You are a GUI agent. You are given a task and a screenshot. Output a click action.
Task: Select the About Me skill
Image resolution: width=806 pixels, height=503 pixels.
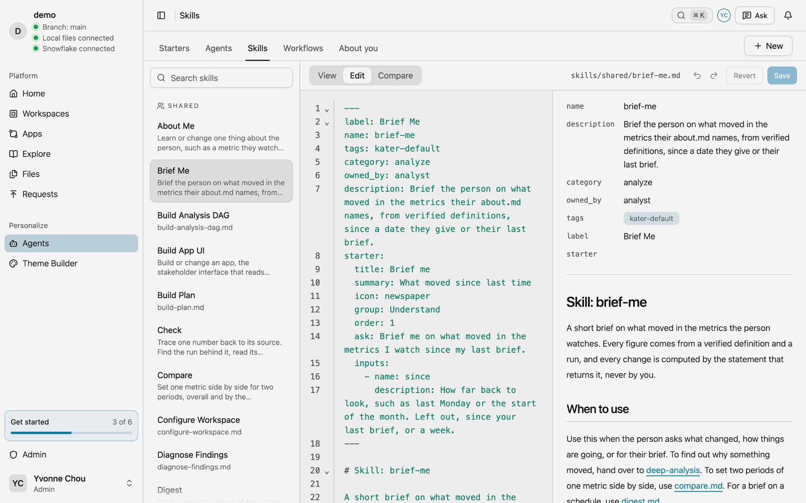(x=221, y=136)
